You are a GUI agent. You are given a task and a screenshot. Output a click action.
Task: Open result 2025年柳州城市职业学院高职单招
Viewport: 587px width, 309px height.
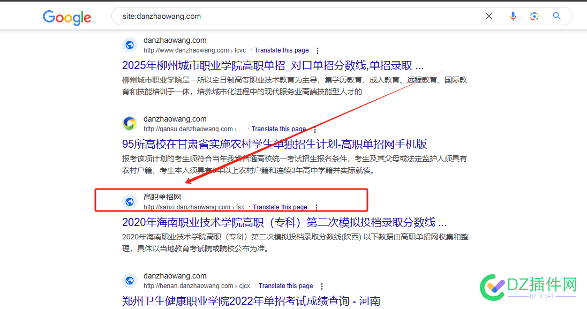coord(273,65)
